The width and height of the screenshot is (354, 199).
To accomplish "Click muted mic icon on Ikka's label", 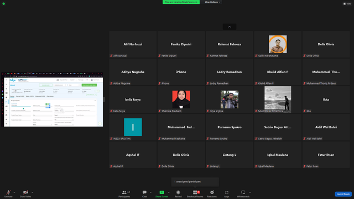I will (x=305, y=111).
